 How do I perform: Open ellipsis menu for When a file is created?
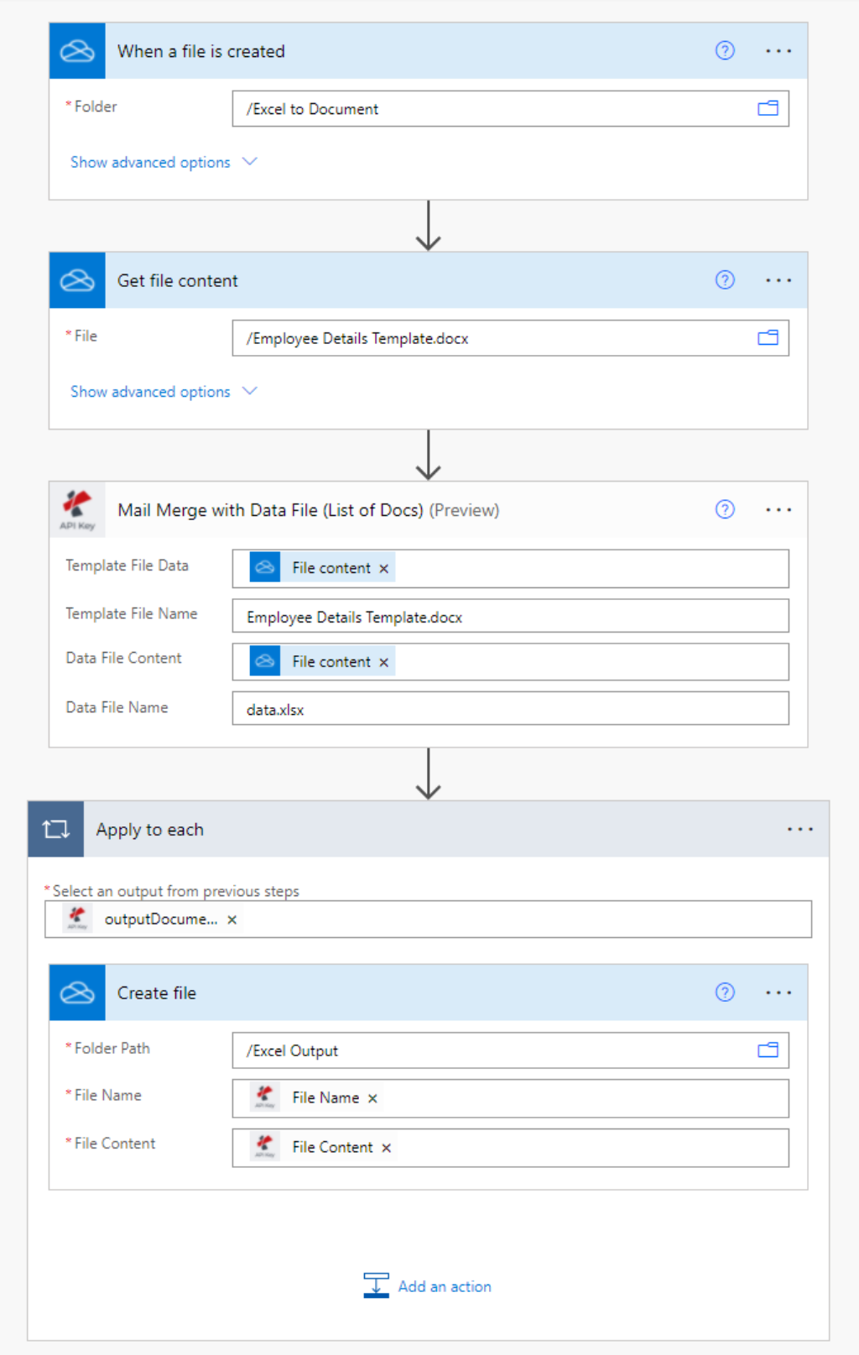[778, 51]
